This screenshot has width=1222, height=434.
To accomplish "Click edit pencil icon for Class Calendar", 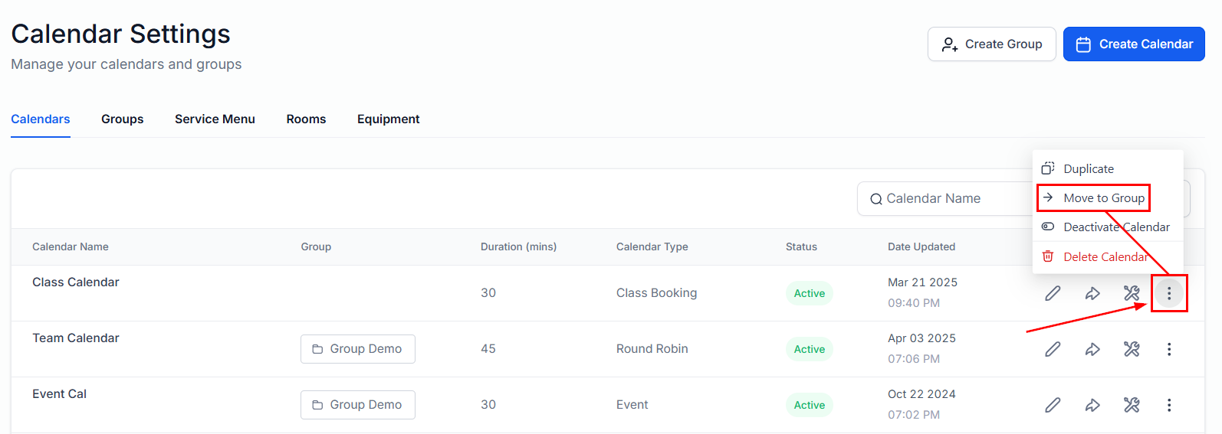I will click(1053, 293).
